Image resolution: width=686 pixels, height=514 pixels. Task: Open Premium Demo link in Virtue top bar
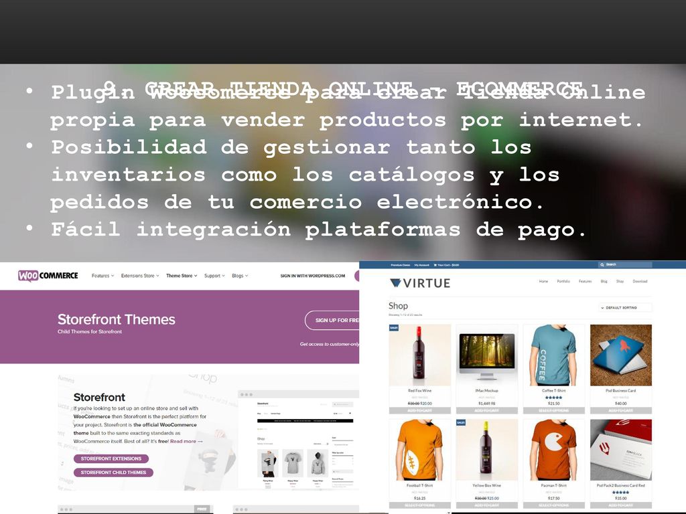[x=401, y=265]
